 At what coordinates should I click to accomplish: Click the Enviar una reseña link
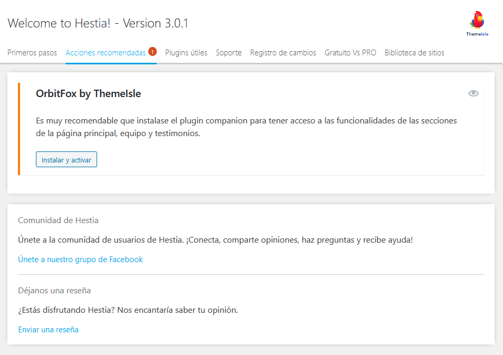(x=48, y=330)
